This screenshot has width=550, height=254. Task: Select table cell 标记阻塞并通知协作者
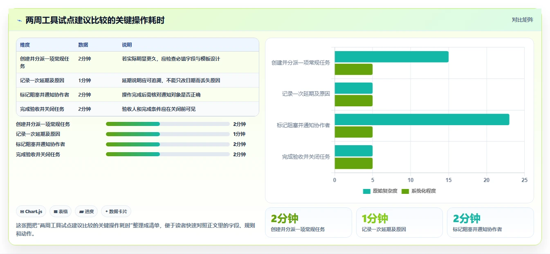45,95
